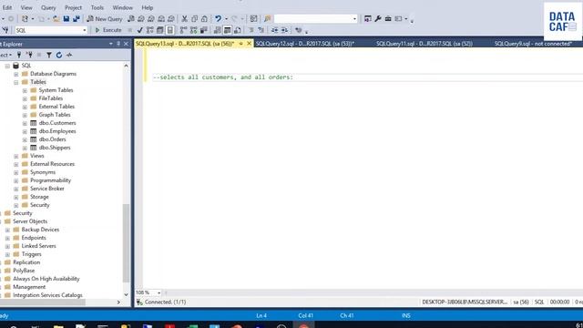Expand the Programmability folder node
583x328 pixels.
16,180
